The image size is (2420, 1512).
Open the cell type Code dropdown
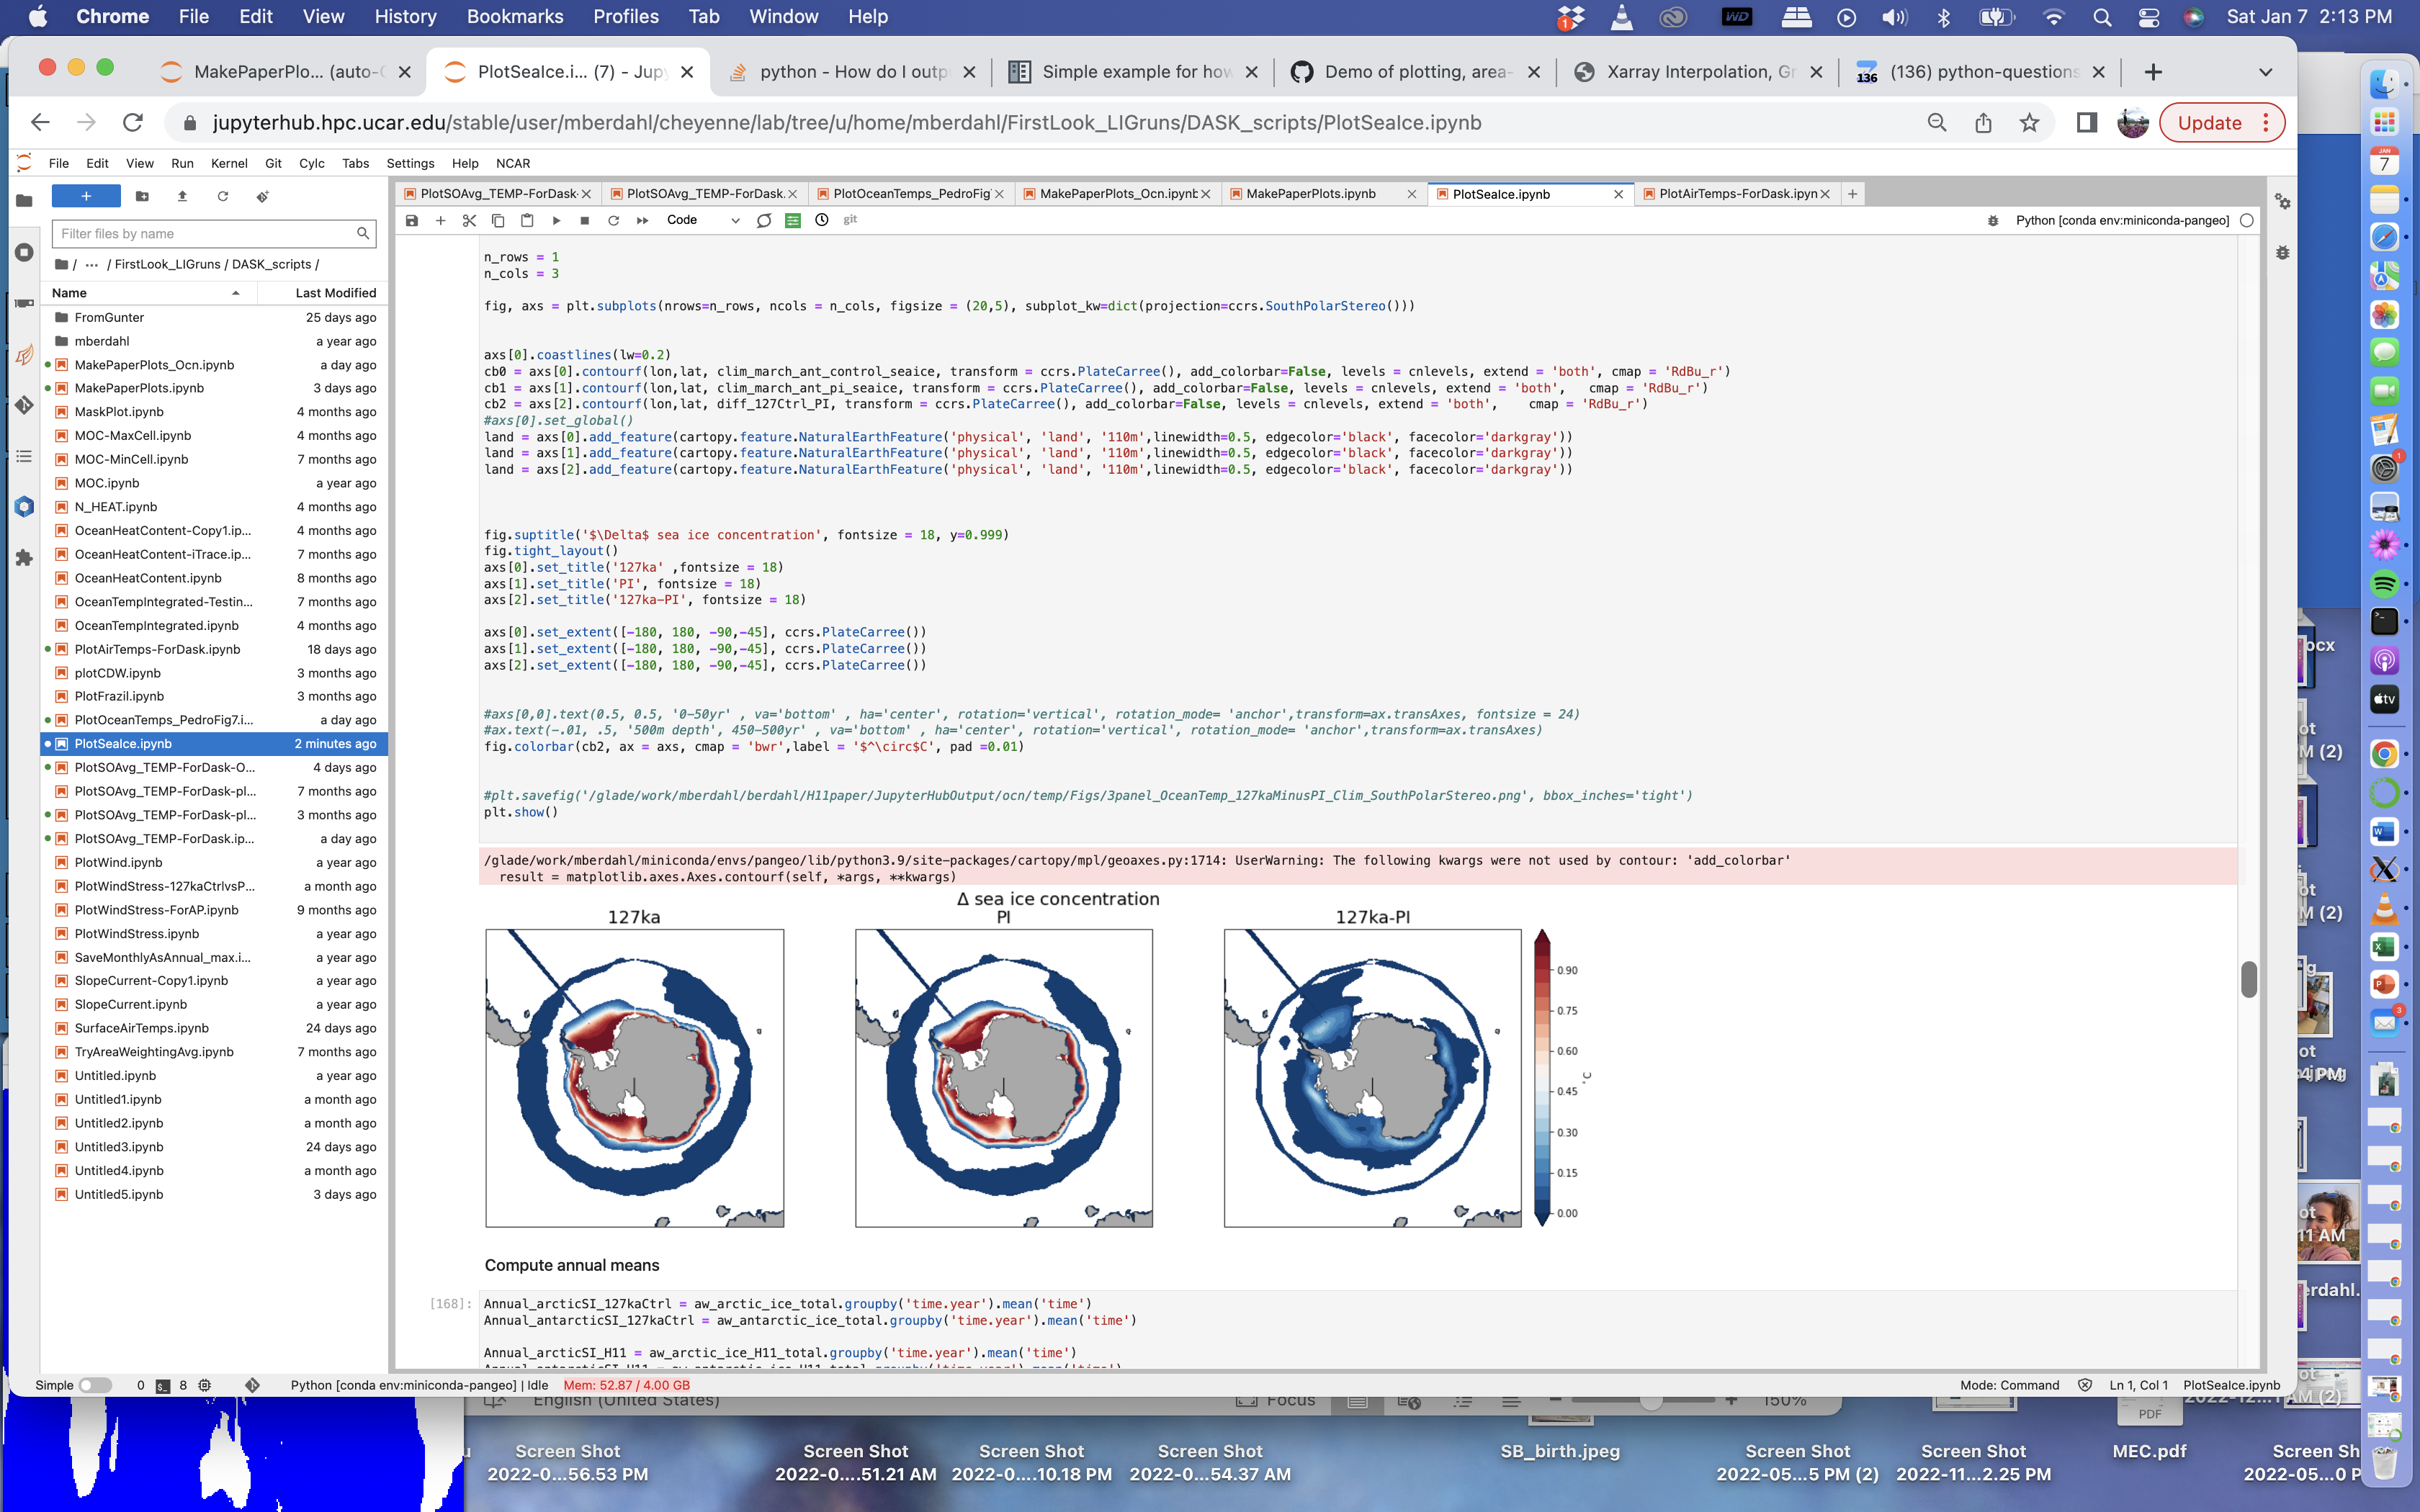(x=703, y=220)
